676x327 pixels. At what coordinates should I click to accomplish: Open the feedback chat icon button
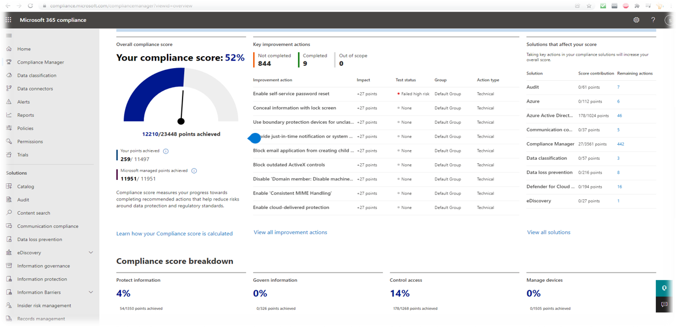(x=664, y=304)
